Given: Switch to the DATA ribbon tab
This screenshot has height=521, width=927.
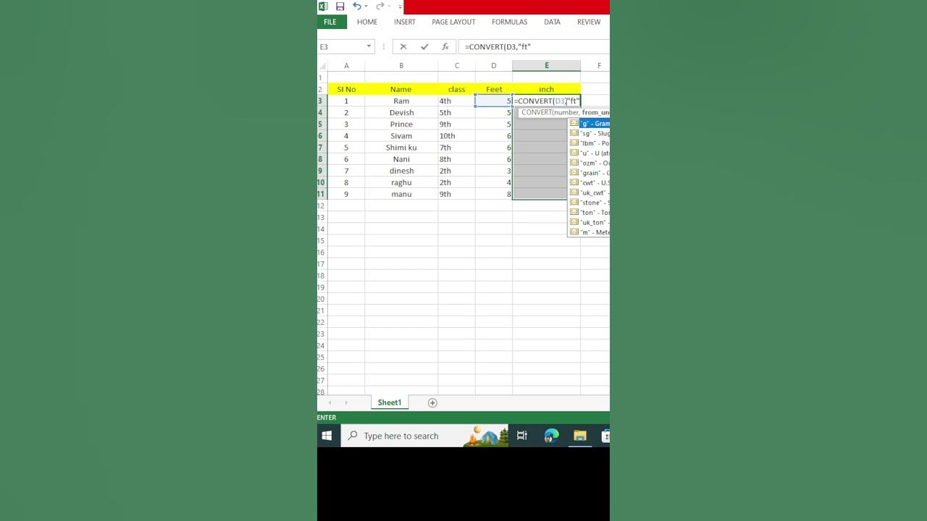Looking at the screenshot, I should click(552, 22).
